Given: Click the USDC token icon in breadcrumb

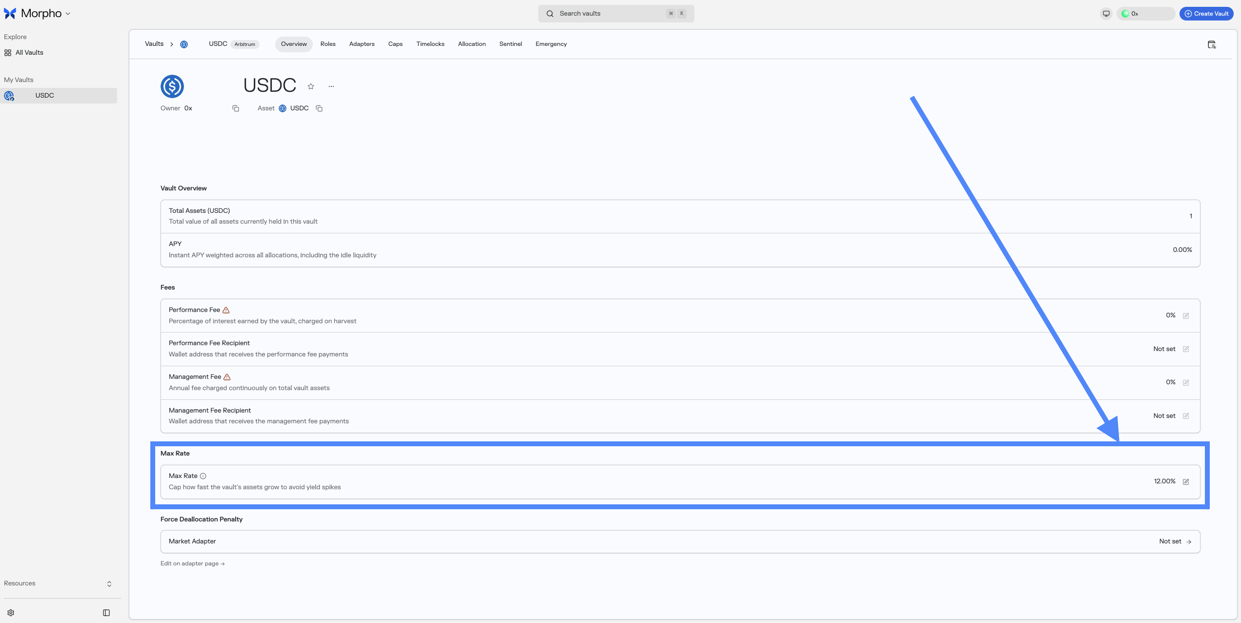Looking at the screenshot, I should (184, 44).
